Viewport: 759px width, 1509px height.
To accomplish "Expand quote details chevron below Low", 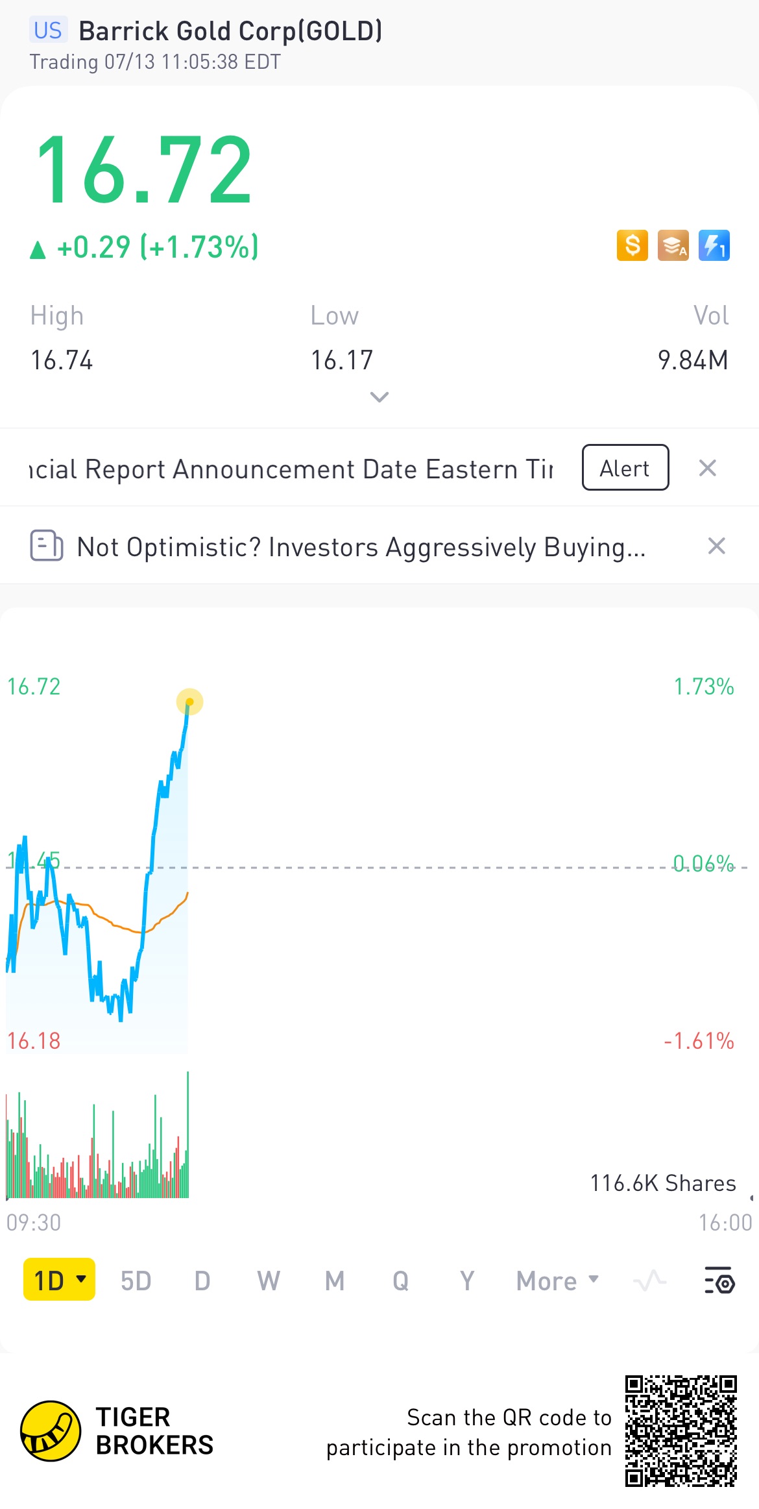I will [x=379, y=397].
